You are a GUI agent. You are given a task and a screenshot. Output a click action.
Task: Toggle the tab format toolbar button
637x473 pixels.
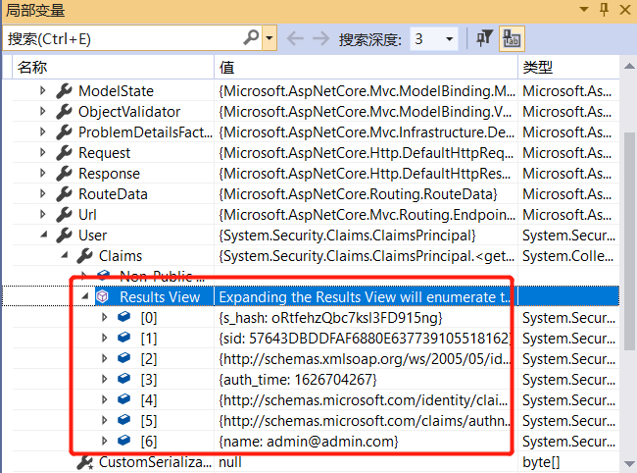pos(512,38)
